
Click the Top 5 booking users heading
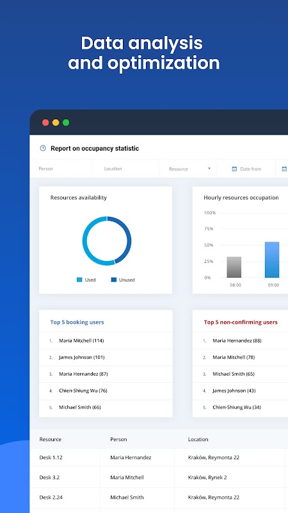coord(77,323)
